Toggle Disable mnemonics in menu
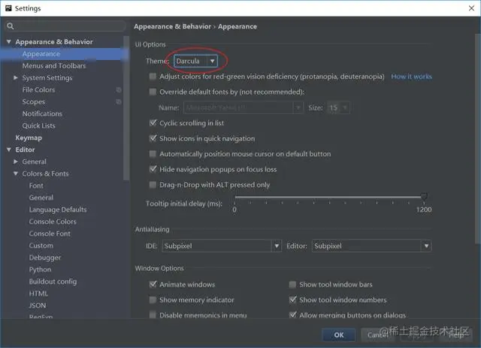Image resolution: width=481 pixels, height=348 pixels. click(x=153, y=315)
